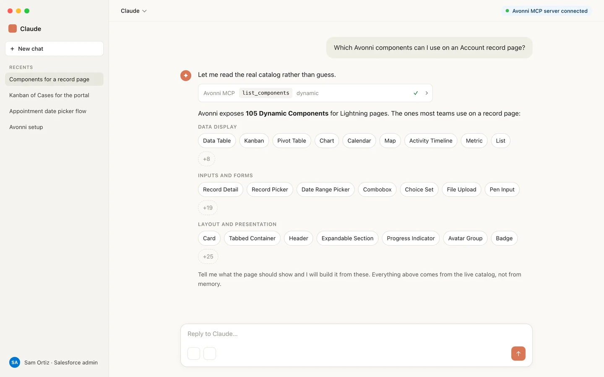
Task: Select the Card chip
Action: [x=209, y=238]
